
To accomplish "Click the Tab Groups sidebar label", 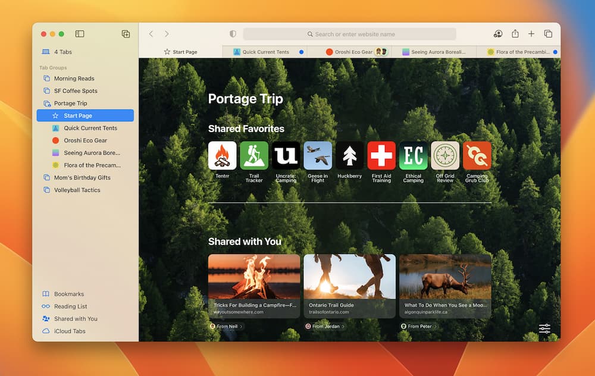I will 53,68.
